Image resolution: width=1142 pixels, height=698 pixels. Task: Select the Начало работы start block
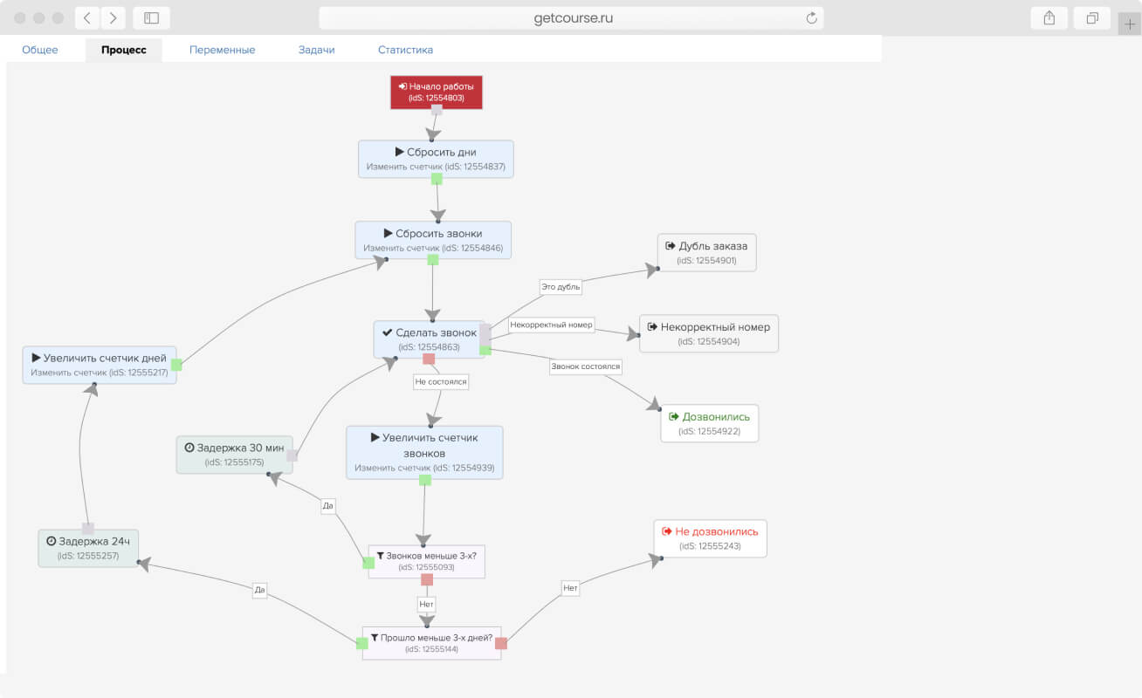coord(436,92)
